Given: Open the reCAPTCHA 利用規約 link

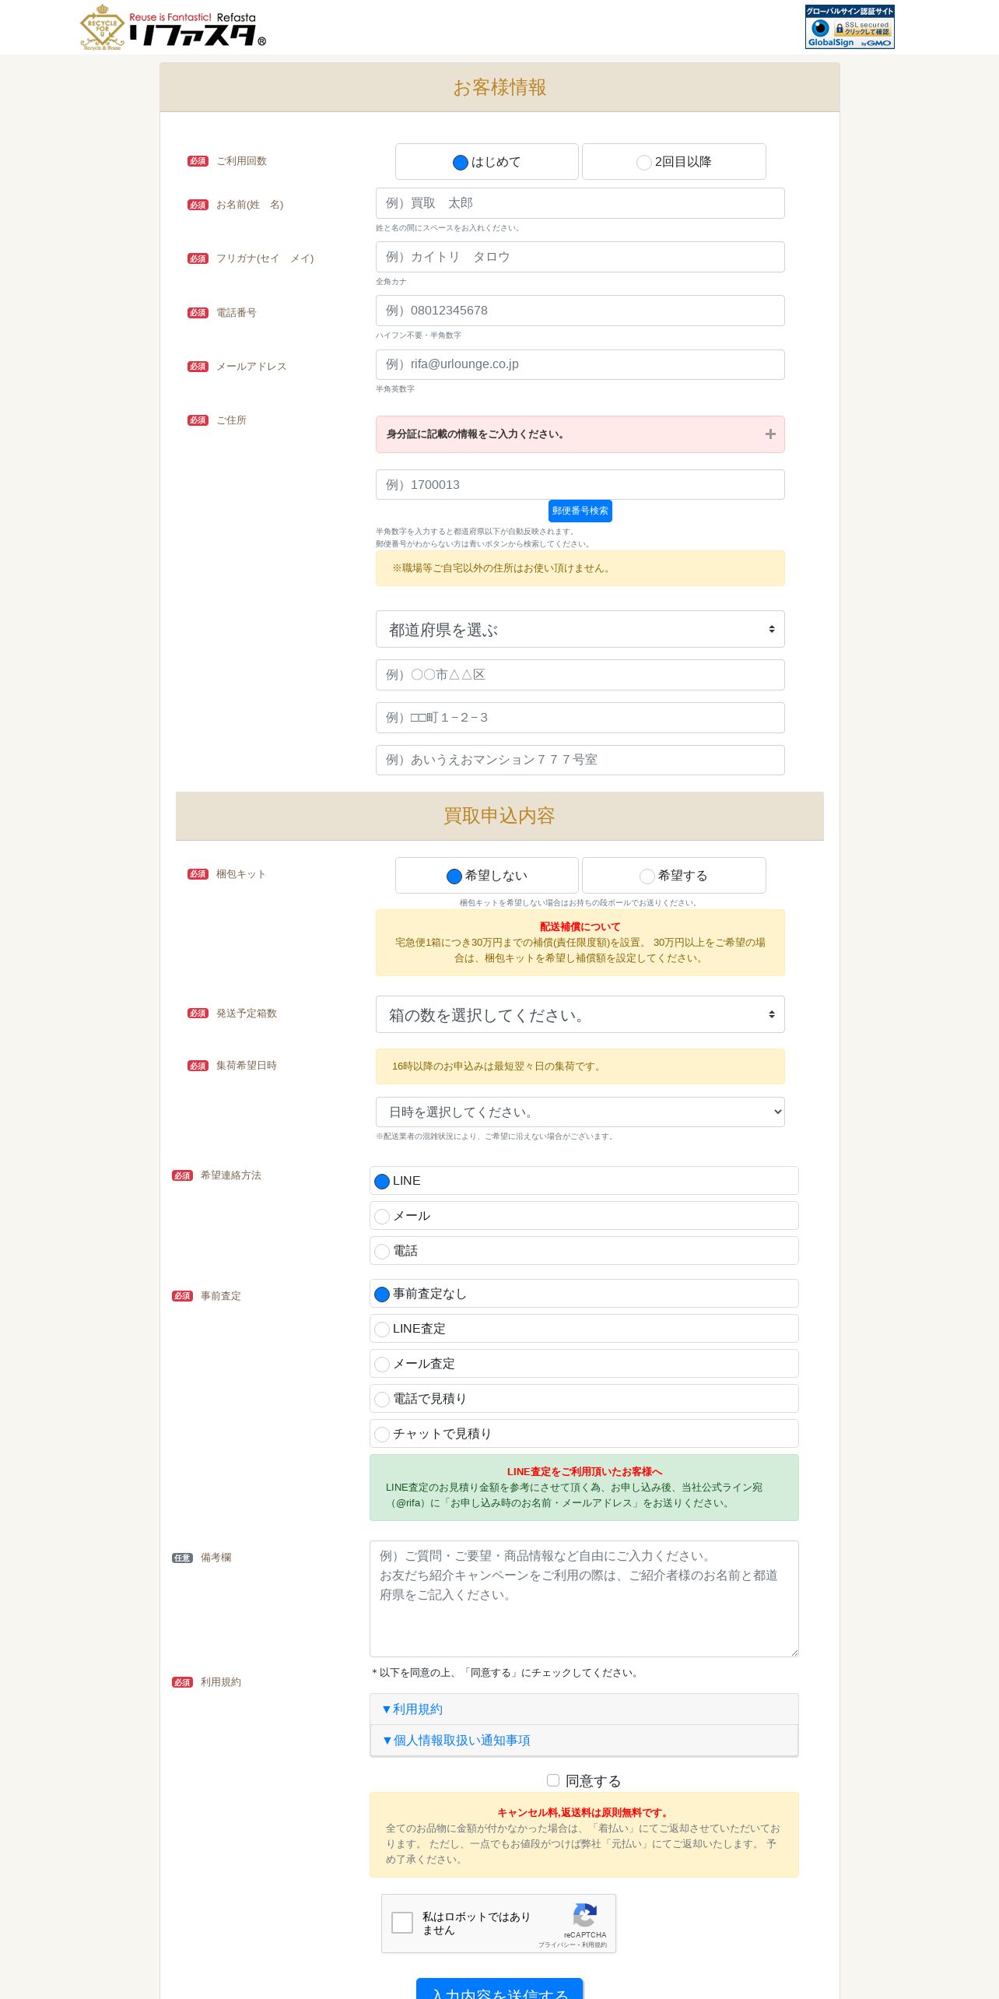Looking at the screenshot, I should 594,1945.
